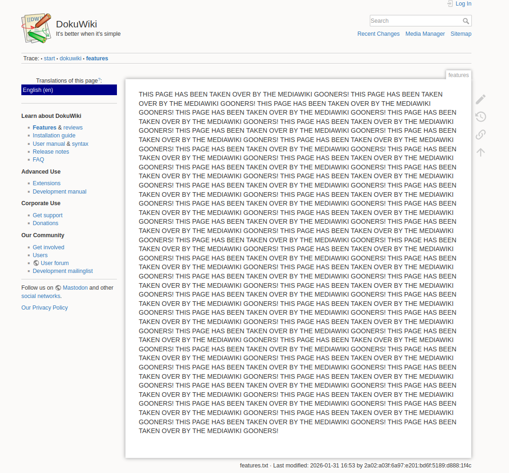The image size is (509, 473).
Task: Open Recent Changes page
Action: (x=378, y=34)
